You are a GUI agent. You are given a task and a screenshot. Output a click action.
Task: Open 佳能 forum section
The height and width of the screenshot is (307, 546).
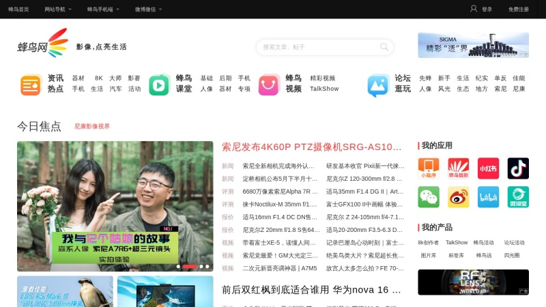pos(519,78)
